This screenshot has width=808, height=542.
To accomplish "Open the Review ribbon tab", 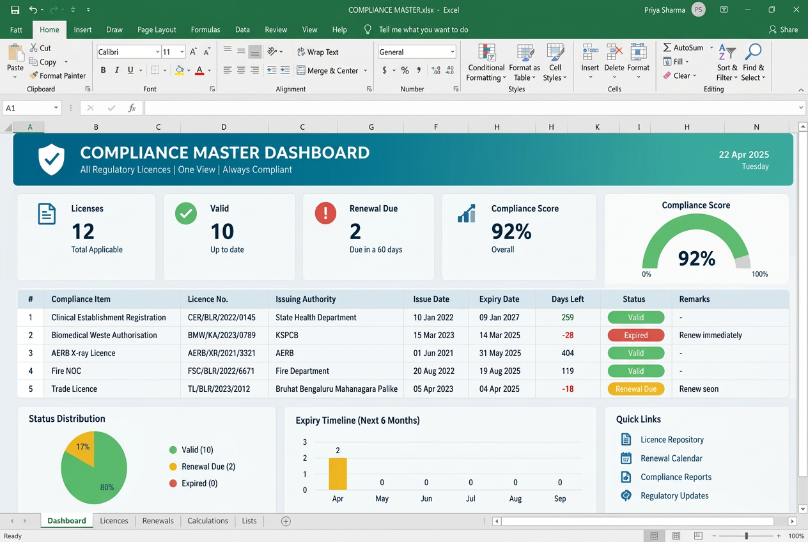I will [x=276, y=29].
